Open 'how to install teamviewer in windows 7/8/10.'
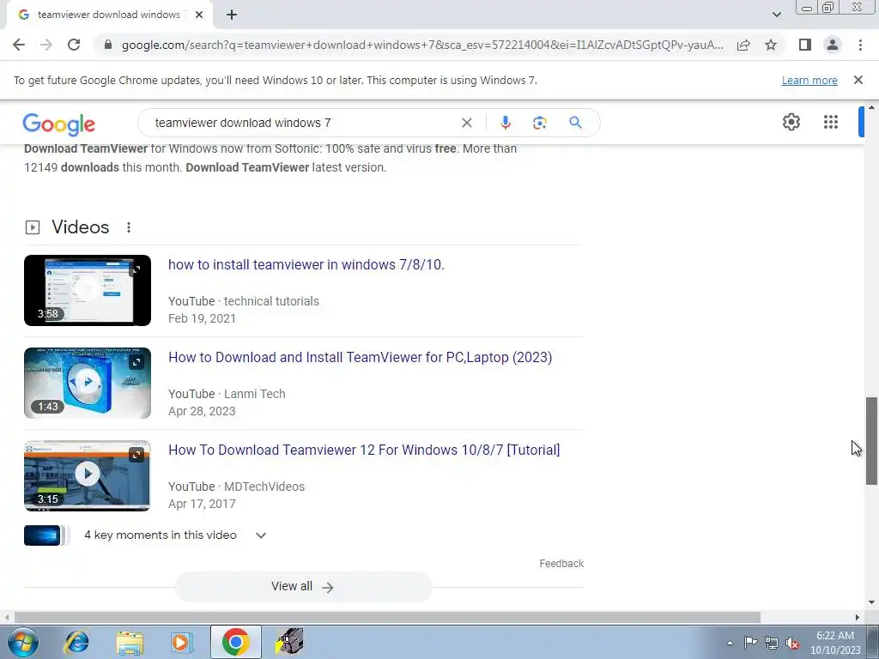This screenshot has width=879, height=659. [x=306, y=264]
